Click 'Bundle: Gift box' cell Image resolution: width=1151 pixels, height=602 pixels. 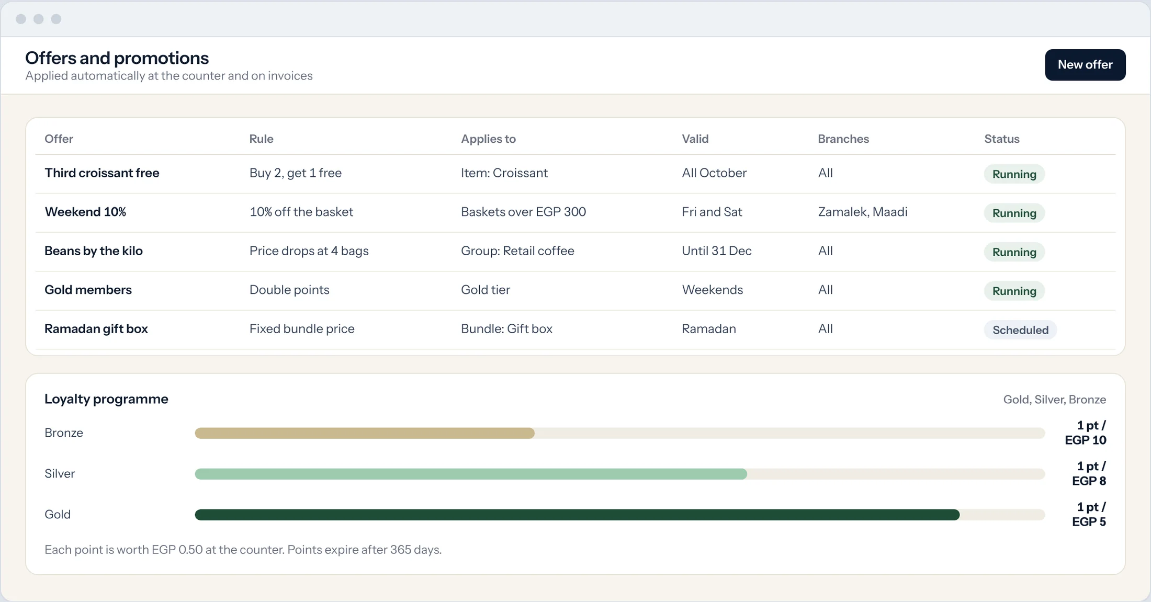coord(506,329)
